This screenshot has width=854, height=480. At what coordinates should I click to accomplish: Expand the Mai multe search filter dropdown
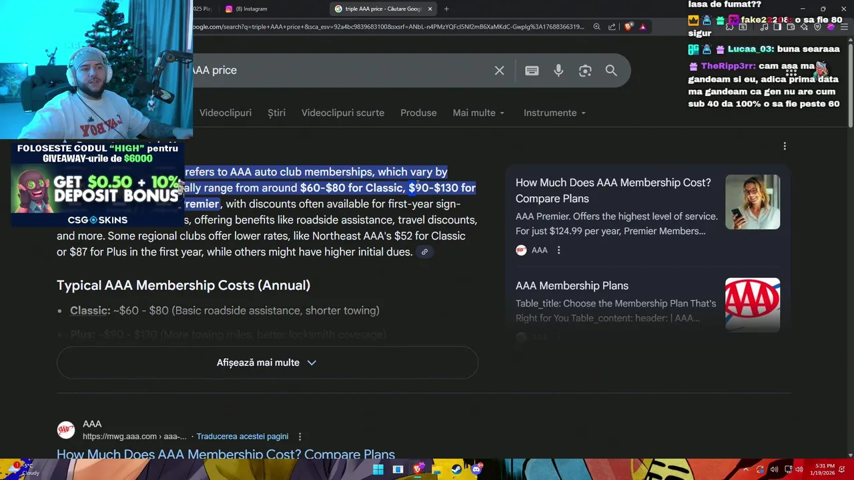(478, 113)
